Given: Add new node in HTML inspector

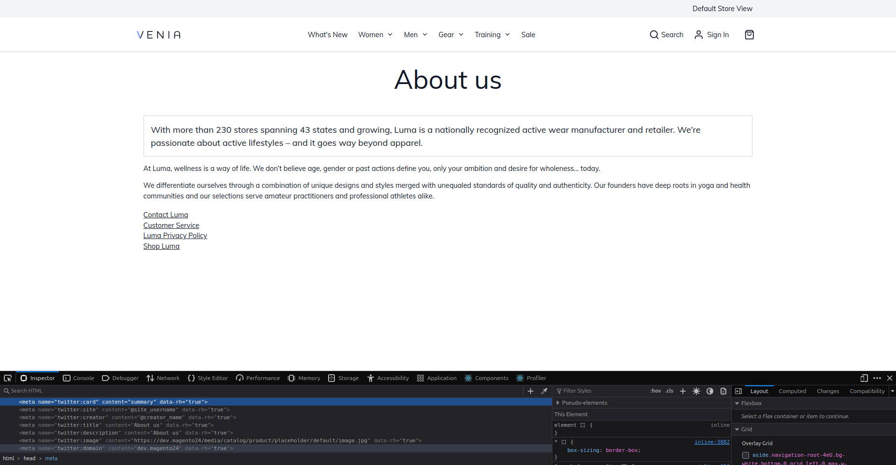Looking at the screenshot, I should point(531,391).
